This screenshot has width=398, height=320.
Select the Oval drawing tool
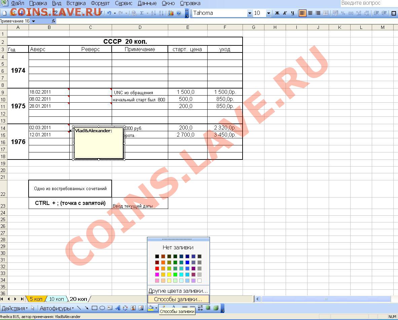point(102,308)
